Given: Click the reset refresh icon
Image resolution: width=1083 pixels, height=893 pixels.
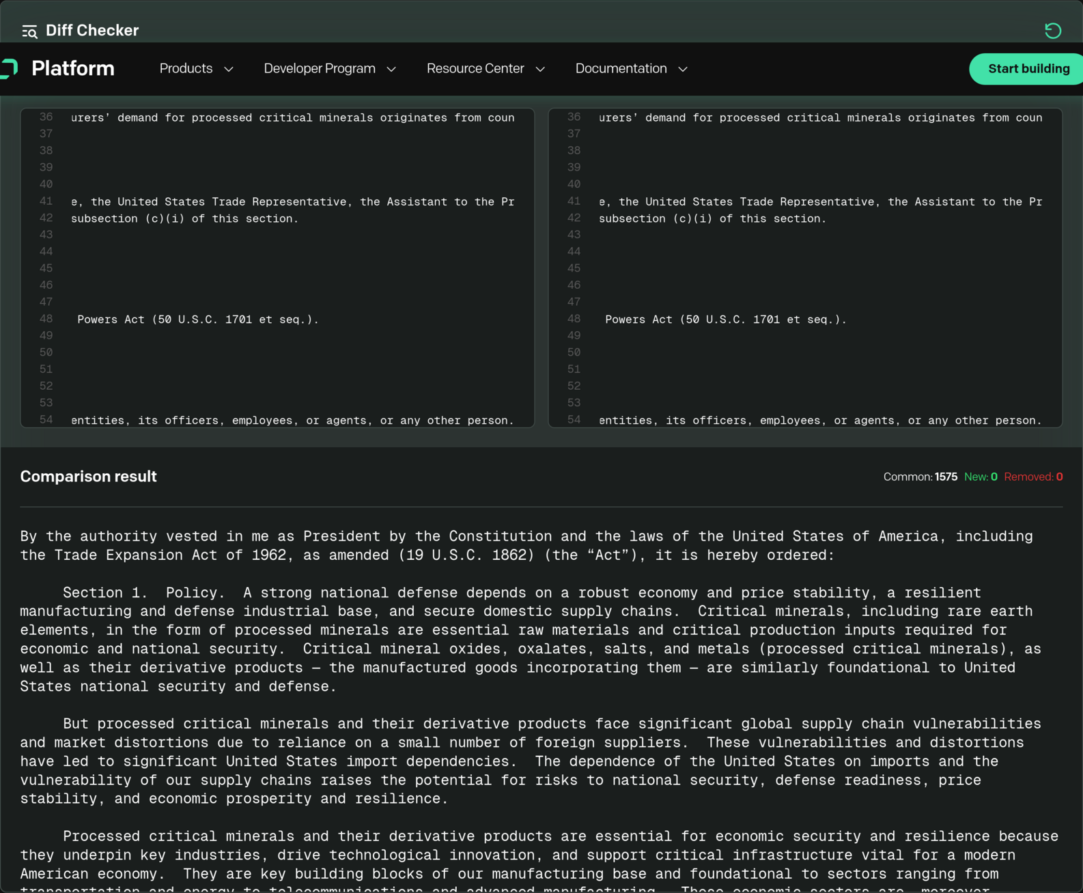Looking at the screenshot, I should point(1052,31).
